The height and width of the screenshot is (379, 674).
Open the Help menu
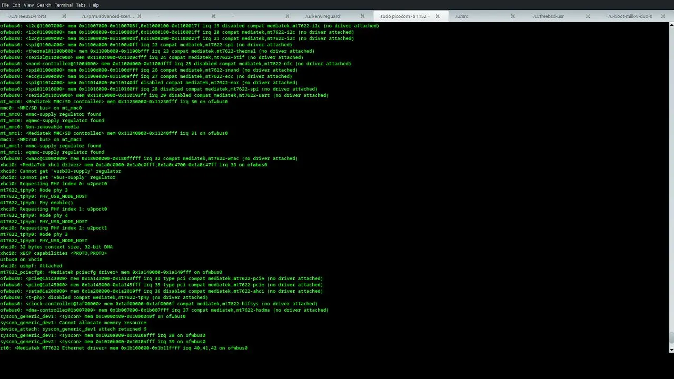[x=94, y=5]
